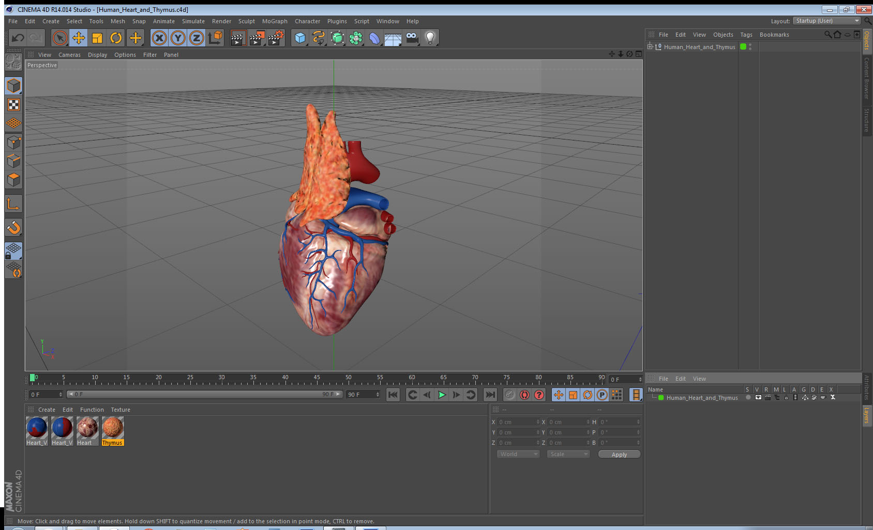Click the Apply button
The height and width of the screenshot is (530, 873).
pos(619,455)
